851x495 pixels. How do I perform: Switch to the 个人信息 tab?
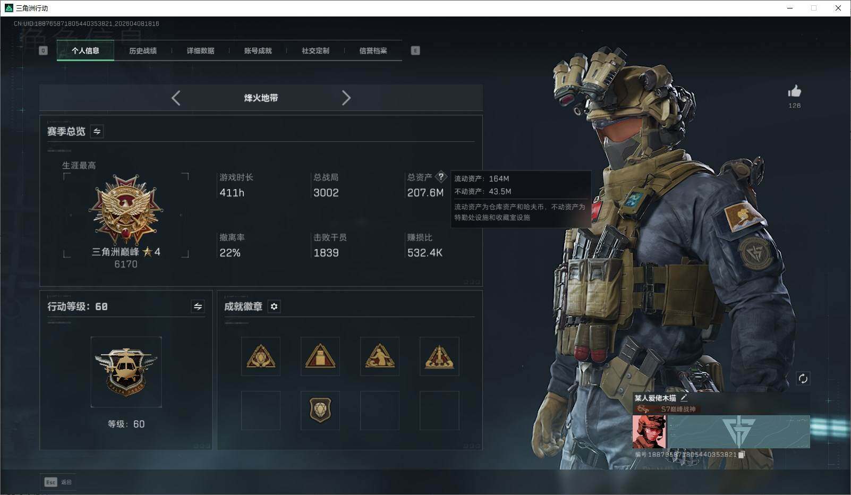[x=86, y=50]
